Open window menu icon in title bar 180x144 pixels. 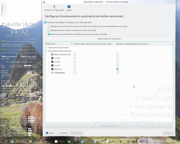[44, 2]
